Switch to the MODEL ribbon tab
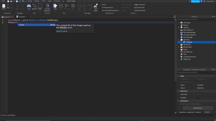 coord(37,1)
